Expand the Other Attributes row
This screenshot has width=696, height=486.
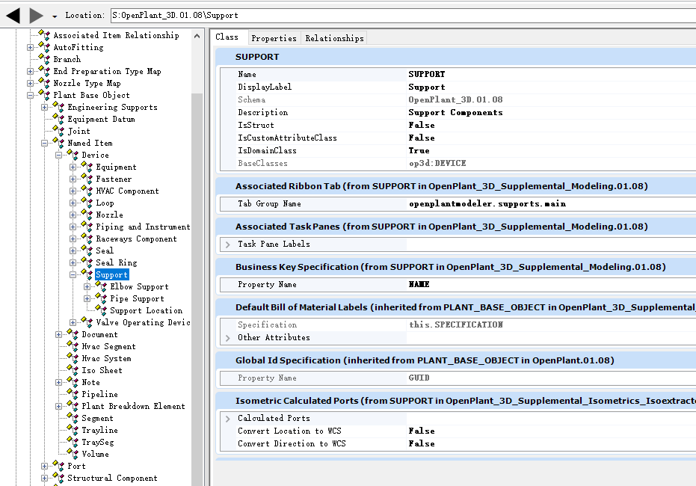pos(227,337)
